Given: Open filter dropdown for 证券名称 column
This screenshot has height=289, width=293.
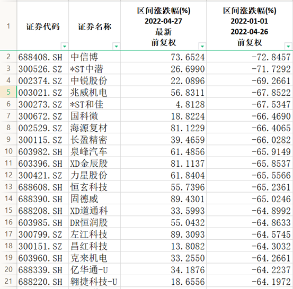Looking at the screenshot, I should [116, 46].
